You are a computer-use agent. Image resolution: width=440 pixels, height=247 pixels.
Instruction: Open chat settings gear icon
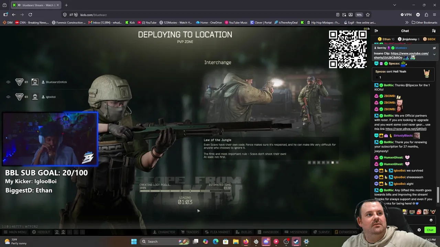pyautogui.click(x=419, y=230)
